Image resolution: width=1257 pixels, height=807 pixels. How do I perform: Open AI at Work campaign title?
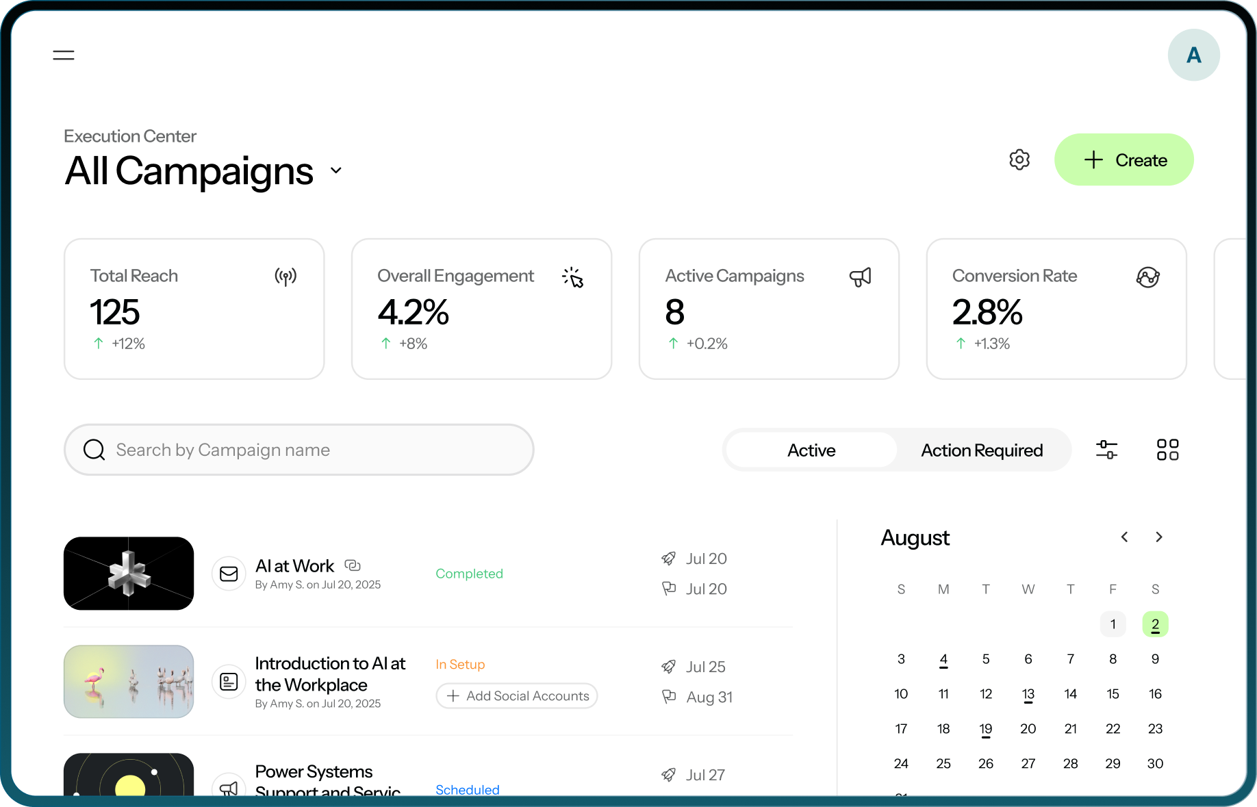tap(294, 566)
